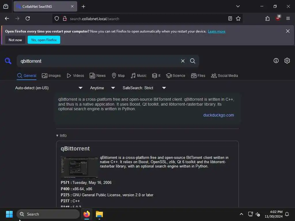Click the Not now button
The image size is (295, 221).
click(15, 40)
